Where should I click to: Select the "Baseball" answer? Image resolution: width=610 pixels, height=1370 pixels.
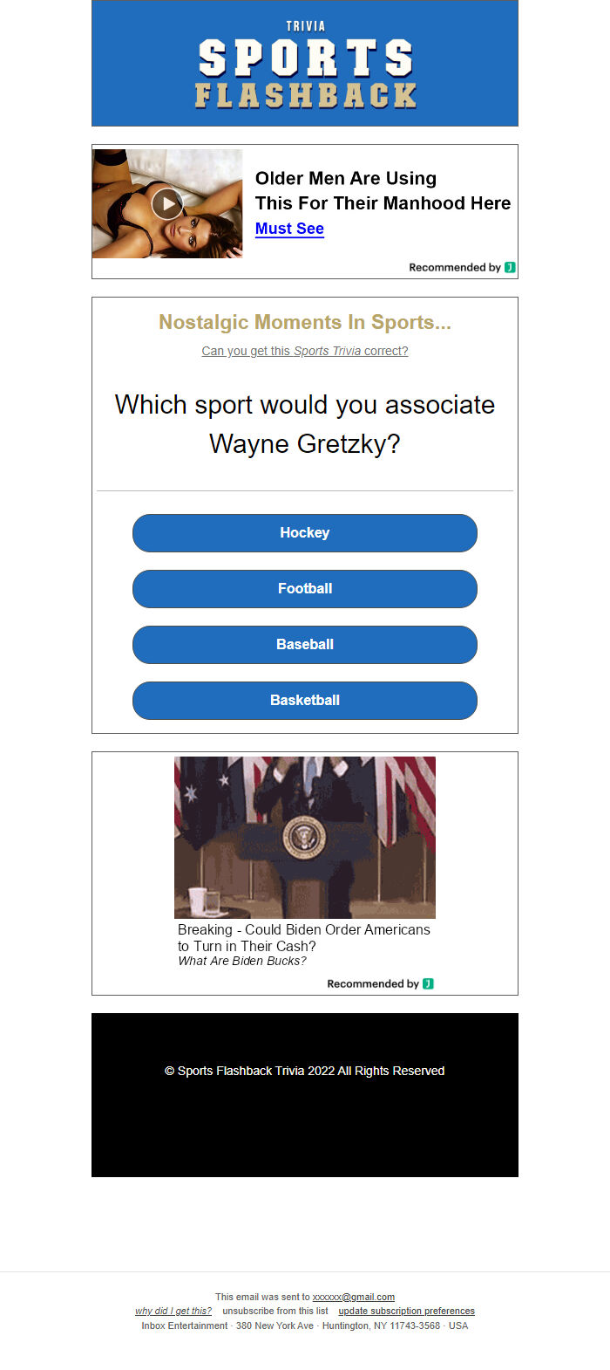click(x=304, y=644)
